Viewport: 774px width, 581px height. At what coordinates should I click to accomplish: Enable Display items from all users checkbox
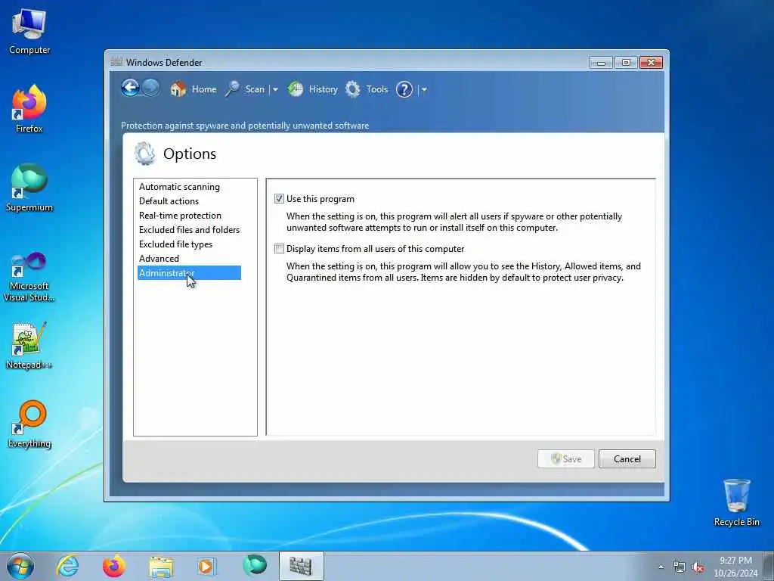point(279,248)
